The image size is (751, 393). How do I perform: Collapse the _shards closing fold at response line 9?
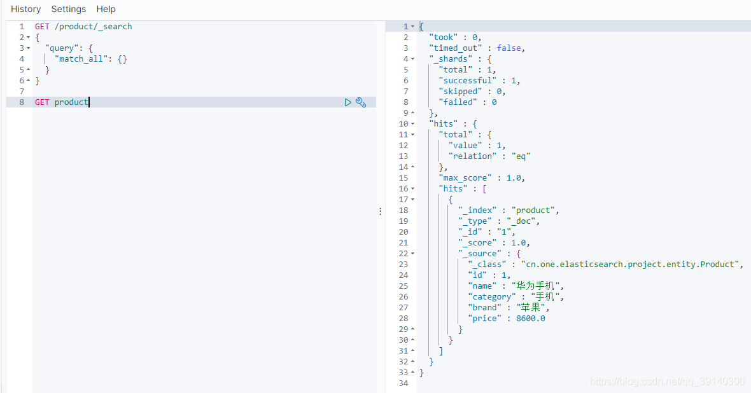tap(413, 113)
